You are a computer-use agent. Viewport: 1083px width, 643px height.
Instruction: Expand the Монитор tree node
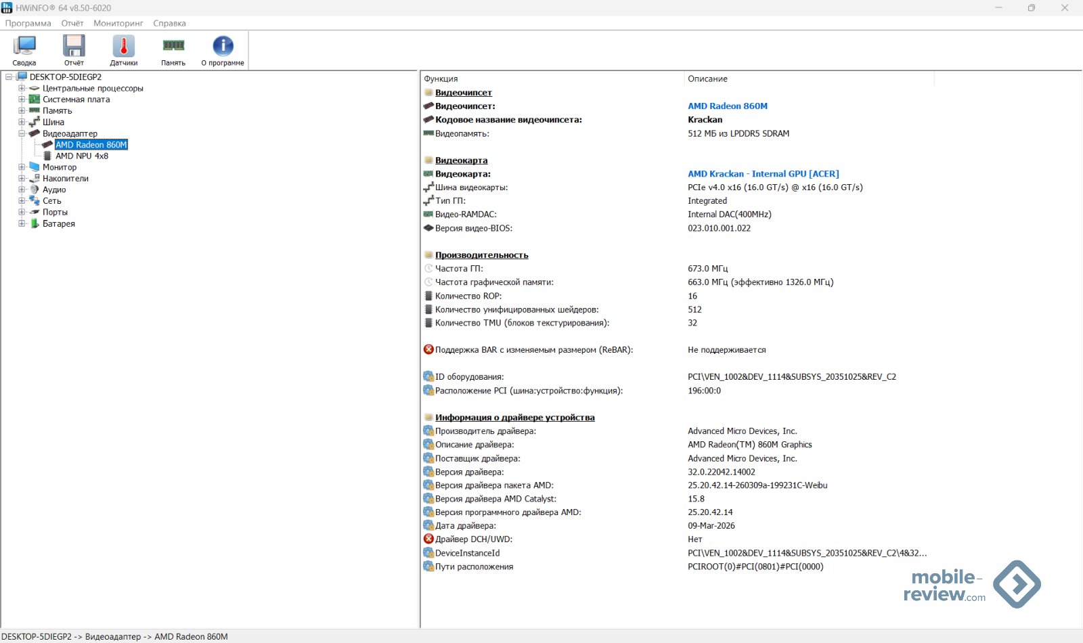[x=22, y=167]
